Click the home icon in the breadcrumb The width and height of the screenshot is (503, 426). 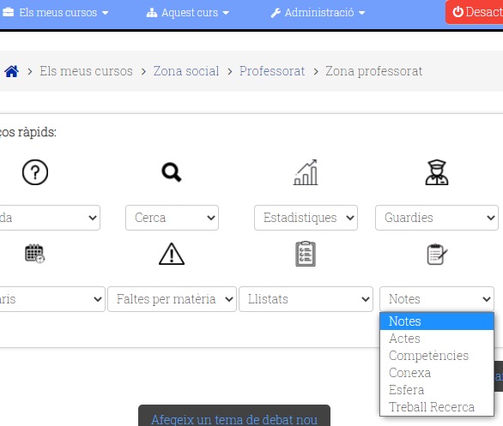[11, 71]
